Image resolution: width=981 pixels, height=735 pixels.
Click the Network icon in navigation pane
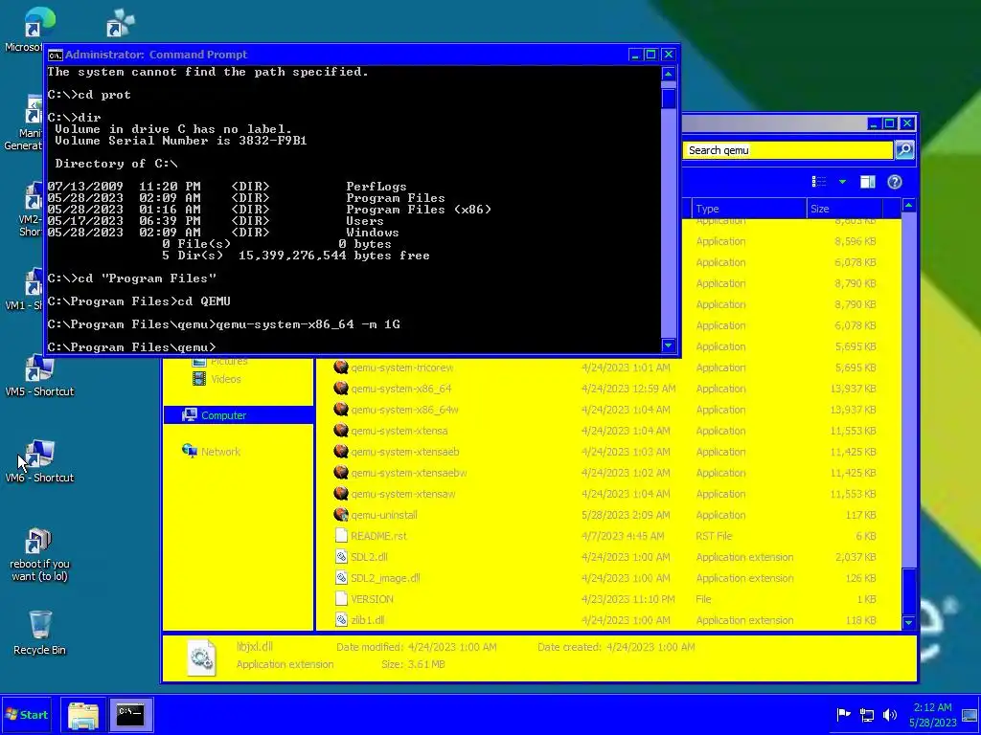190,451
